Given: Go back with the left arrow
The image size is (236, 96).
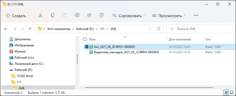Looking at the screenshot, I should coord(6,29).
